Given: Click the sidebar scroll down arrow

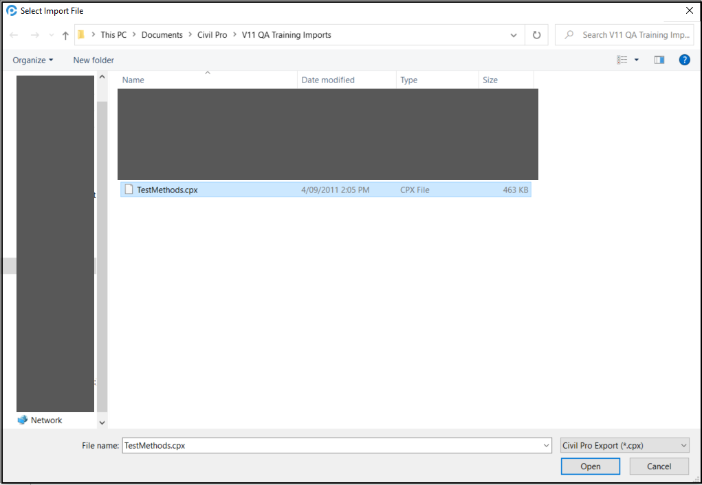Looking at the screenshot, I should pyautogui.click(x=102, y=422).
